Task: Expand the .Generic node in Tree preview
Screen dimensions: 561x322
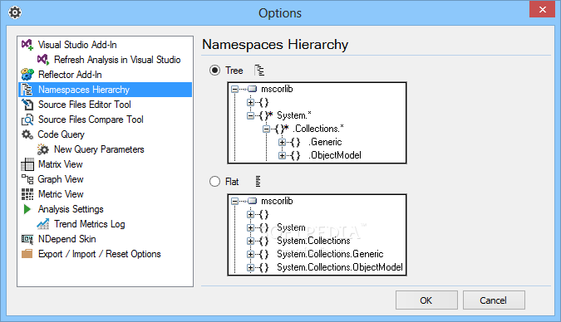Action: tap(282, 142)
